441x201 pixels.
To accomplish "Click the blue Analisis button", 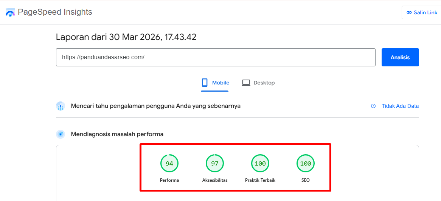I will 400,57.
